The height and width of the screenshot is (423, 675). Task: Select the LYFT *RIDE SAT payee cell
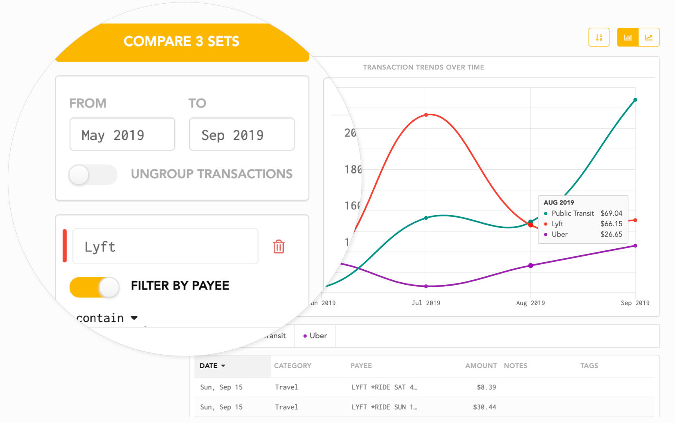click(384, 387)
